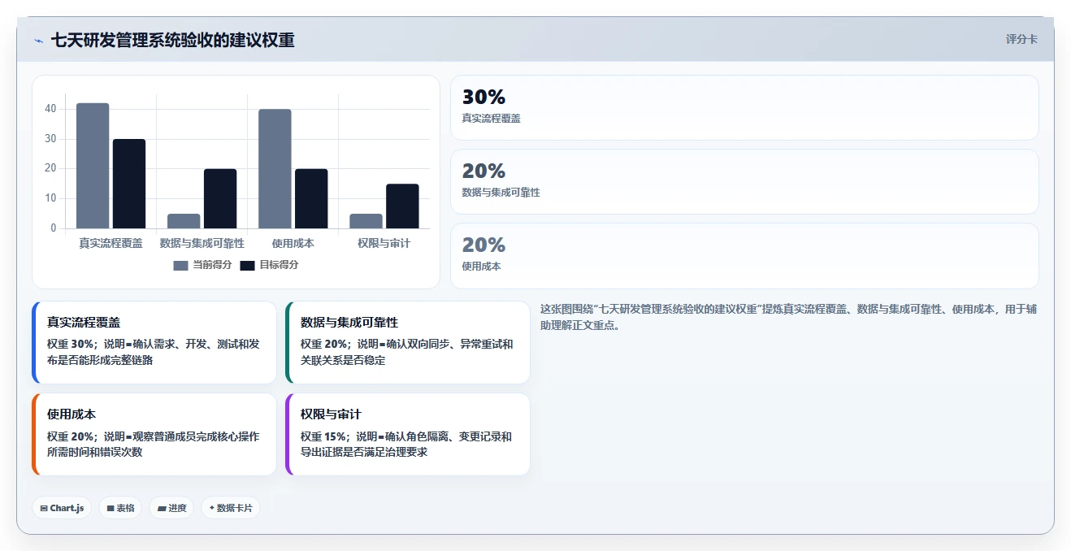Click the icon inside 表格 chip

[111, 508]
